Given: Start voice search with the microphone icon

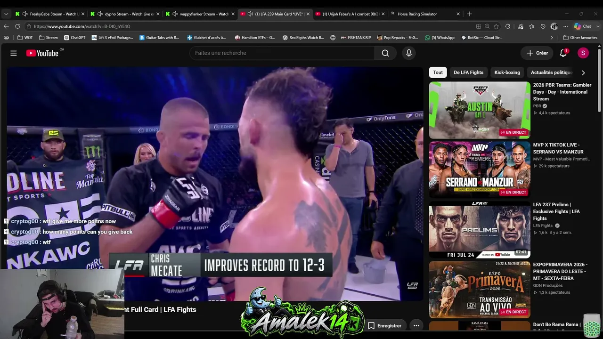Looking at the screenshot, I should [409, 53].
